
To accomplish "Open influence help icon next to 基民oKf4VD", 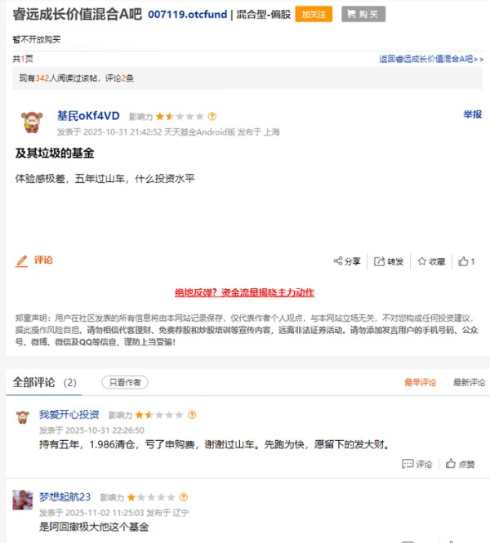I will tap(212, 116).
